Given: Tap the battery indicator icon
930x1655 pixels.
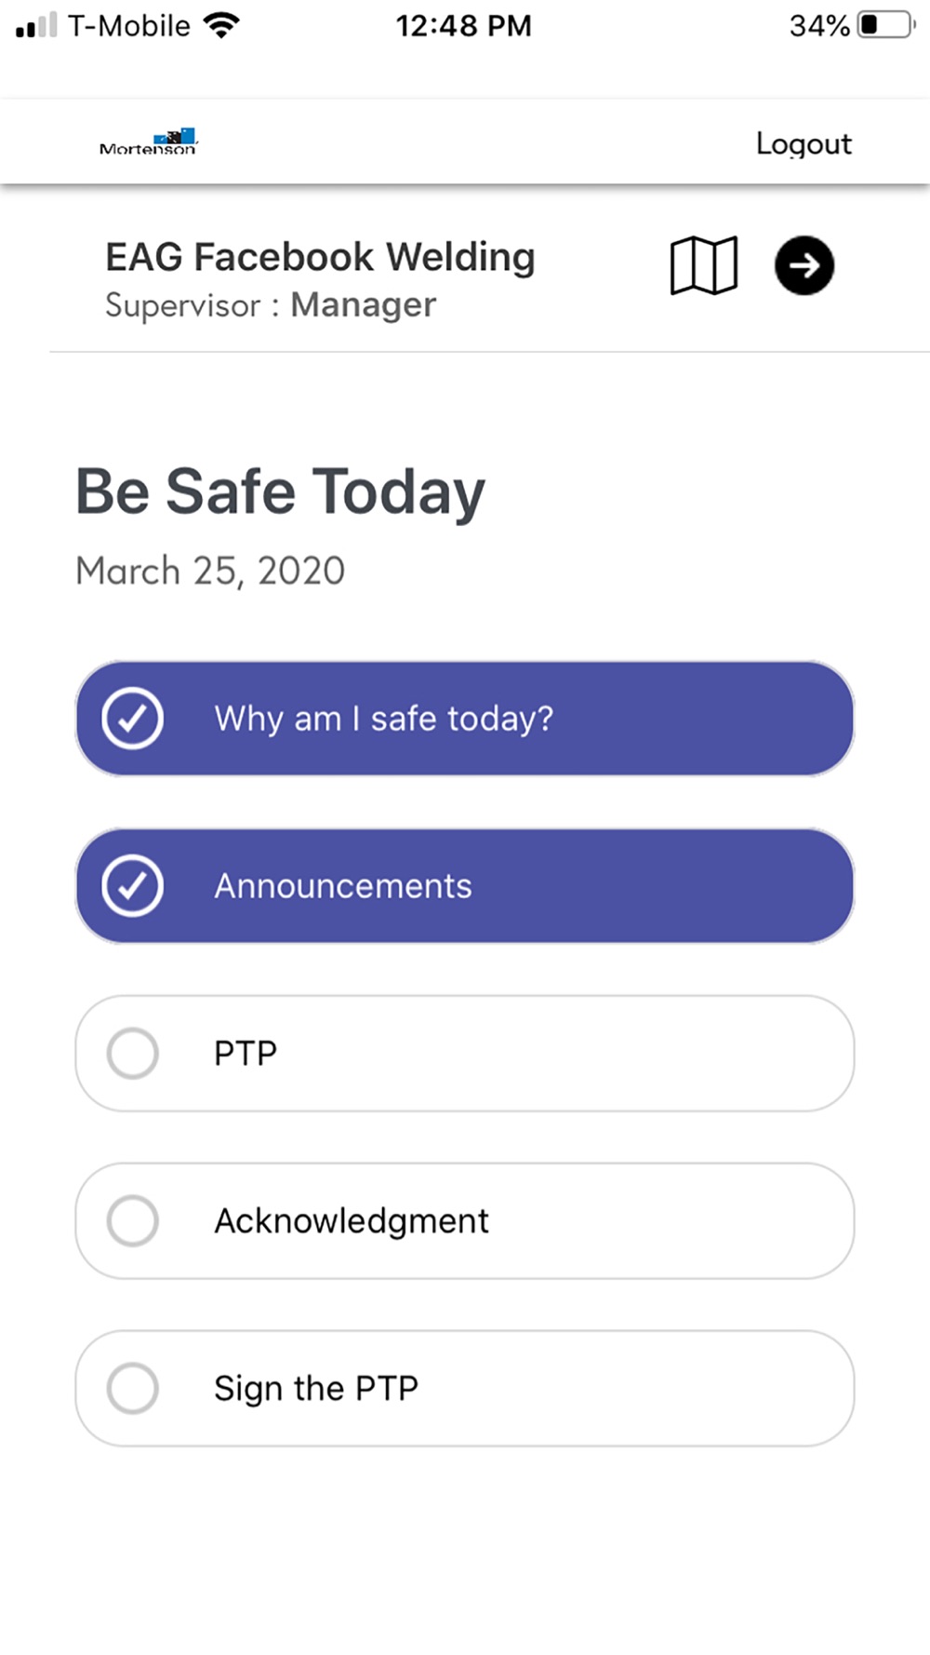Looking at the screenshot, I should pos(886,25).
